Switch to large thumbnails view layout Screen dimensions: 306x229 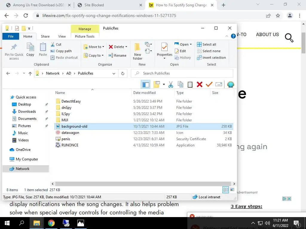232,190
